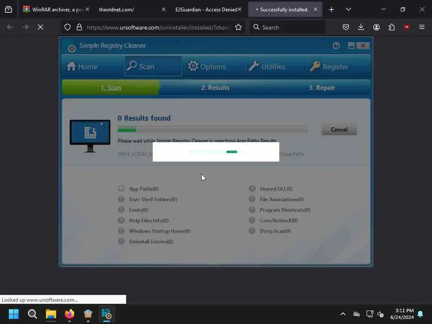Open the Extensions panel

click(x=391, y=27)
